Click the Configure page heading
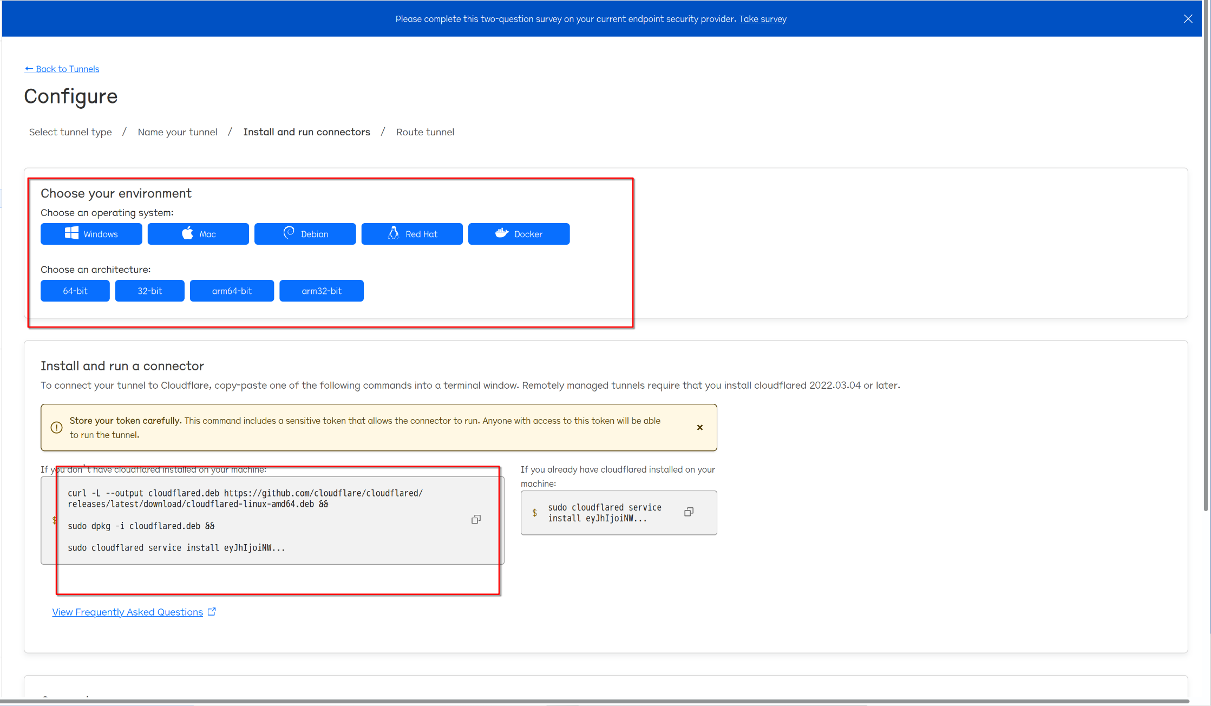This screenshot has width=1211, height=706. [x=71, y=96]
